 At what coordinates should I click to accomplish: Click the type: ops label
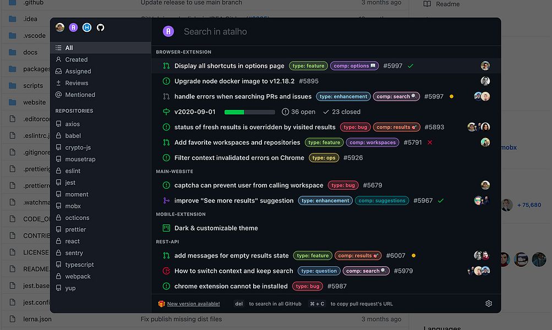324,158
